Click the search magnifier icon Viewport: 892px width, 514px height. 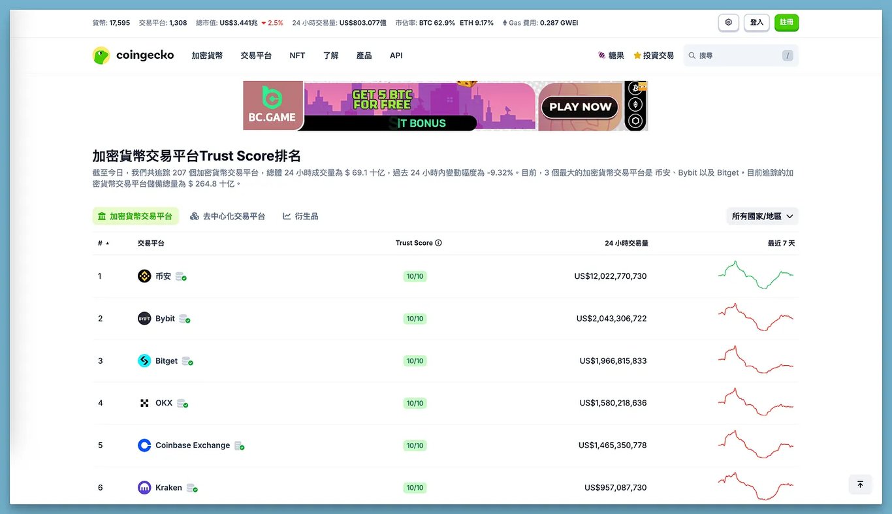(692, 56)
